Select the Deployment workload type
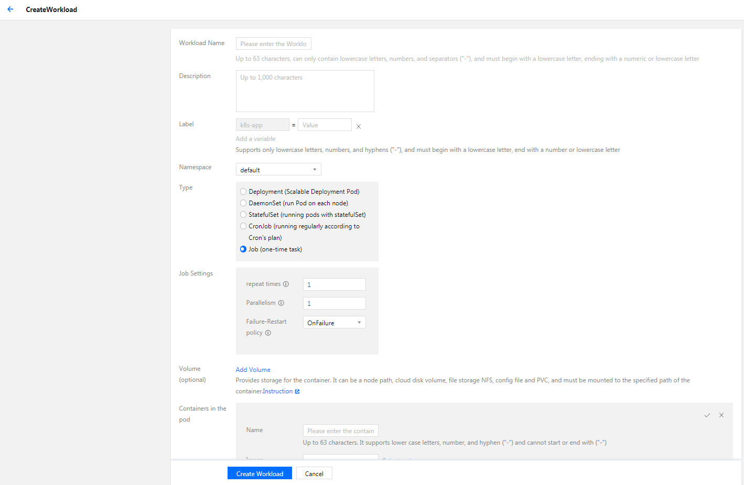Screen dimensions: 744x485 click(x=243, y=192)
